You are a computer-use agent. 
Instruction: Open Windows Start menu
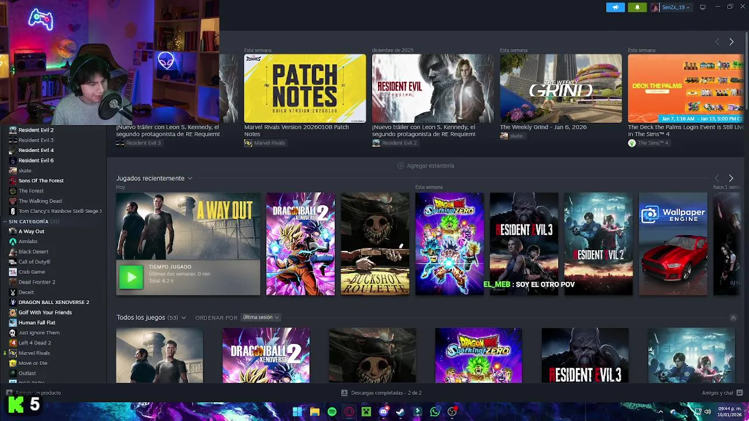coord(297,412)
